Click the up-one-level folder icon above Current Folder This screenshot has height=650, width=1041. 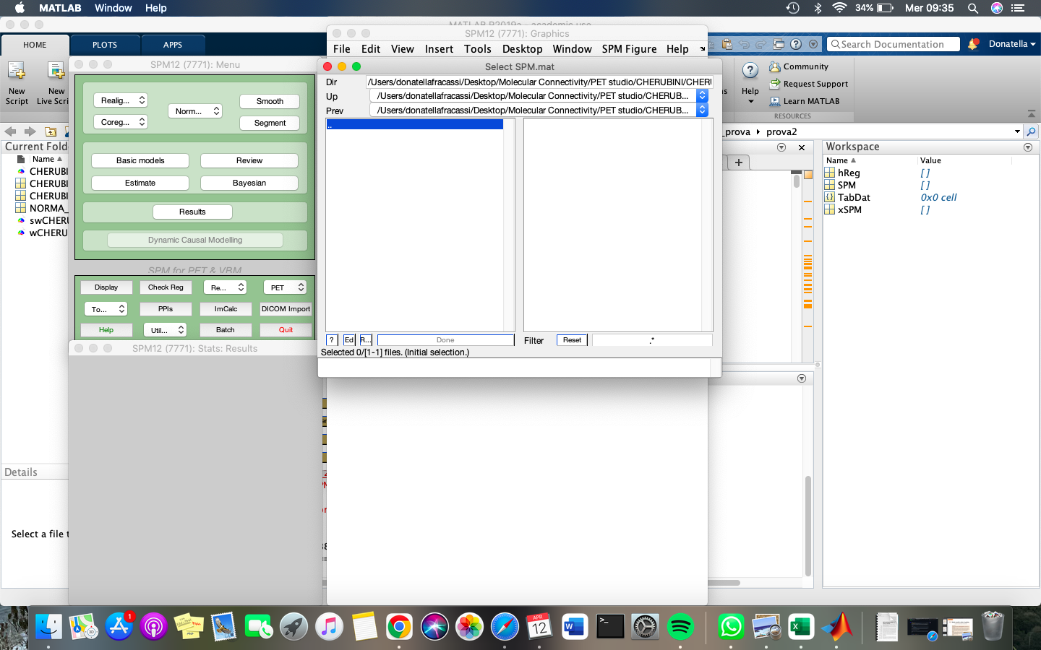[50, 131]
